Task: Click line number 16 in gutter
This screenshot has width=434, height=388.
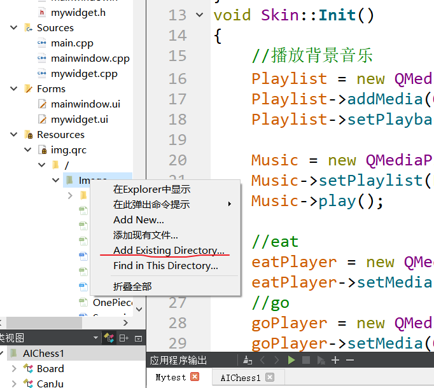Action: click(x=178, y=79)
